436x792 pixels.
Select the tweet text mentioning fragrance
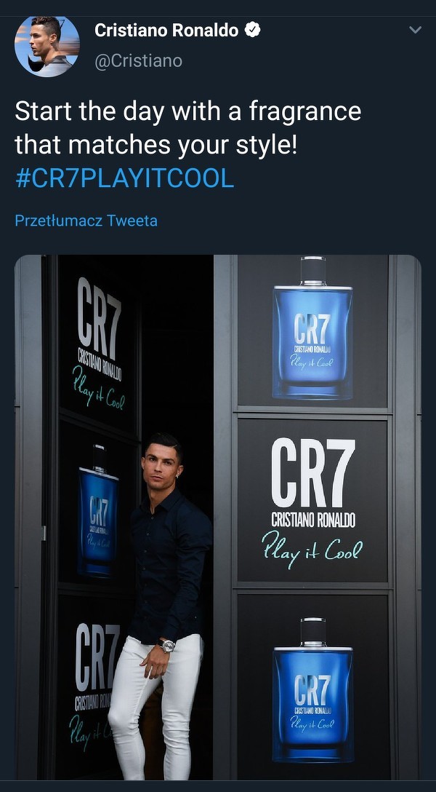(188, 128)
